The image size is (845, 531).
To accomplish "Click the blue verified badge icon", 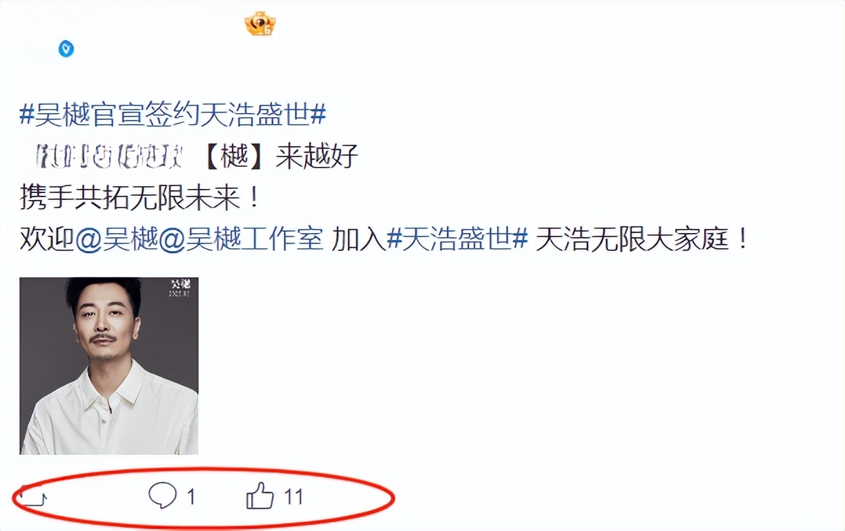I will (66, 49).
